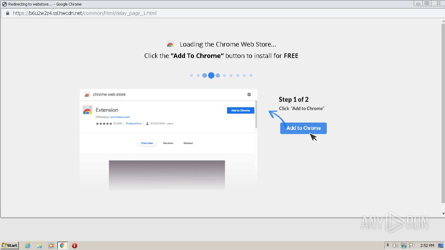Click the padlock icon in address bar
This screenshot has width=445, height=250.
click(x=7, y=13)
